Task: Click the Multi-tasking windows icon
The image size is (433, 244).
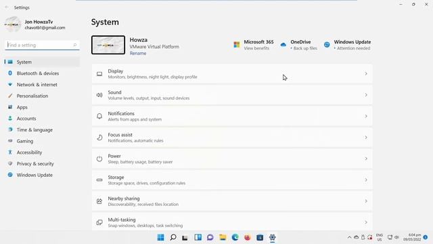Action: click(99, 222)
